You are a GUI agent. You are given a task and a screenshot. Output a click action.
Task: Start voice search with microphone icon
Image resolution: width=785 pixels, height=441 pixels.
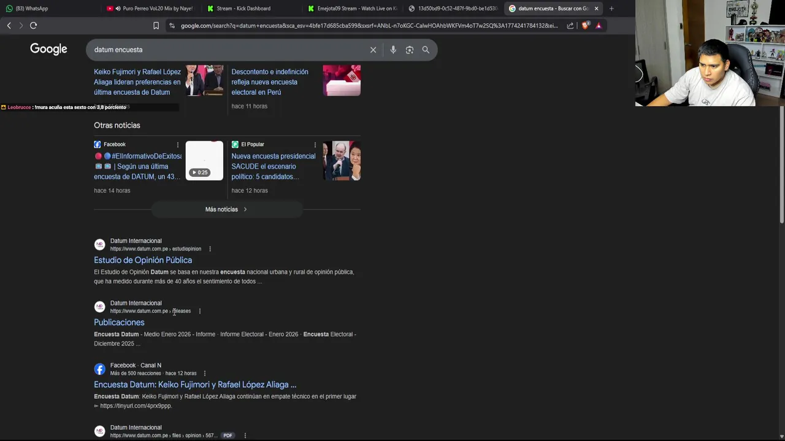393,50
